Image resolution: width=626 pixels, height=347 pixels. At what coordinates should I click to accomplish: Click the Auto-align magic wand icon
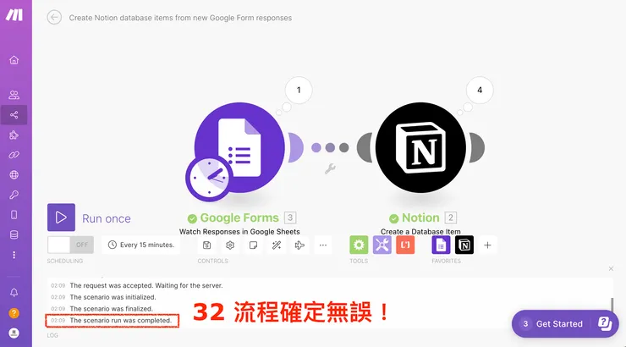coord(277,245)
